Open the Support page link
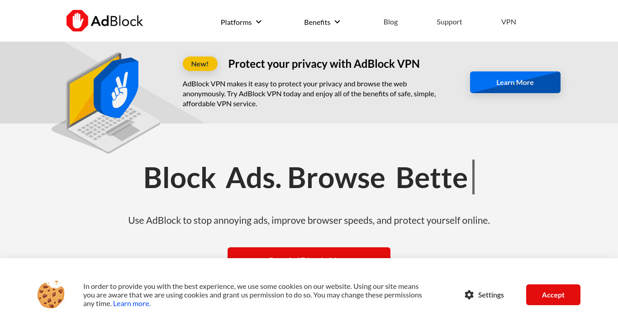Viewport: 618px width, 335px height. coord(449,22)
